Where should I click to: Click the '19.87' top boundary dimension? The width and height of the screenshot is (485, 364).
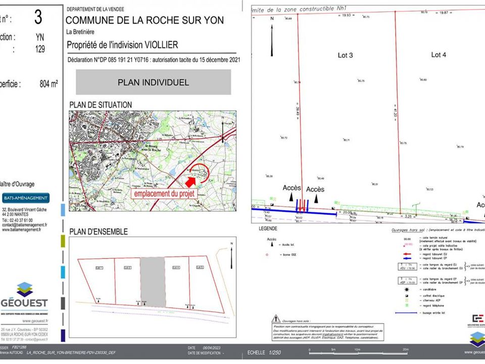[x=444, y=13]
